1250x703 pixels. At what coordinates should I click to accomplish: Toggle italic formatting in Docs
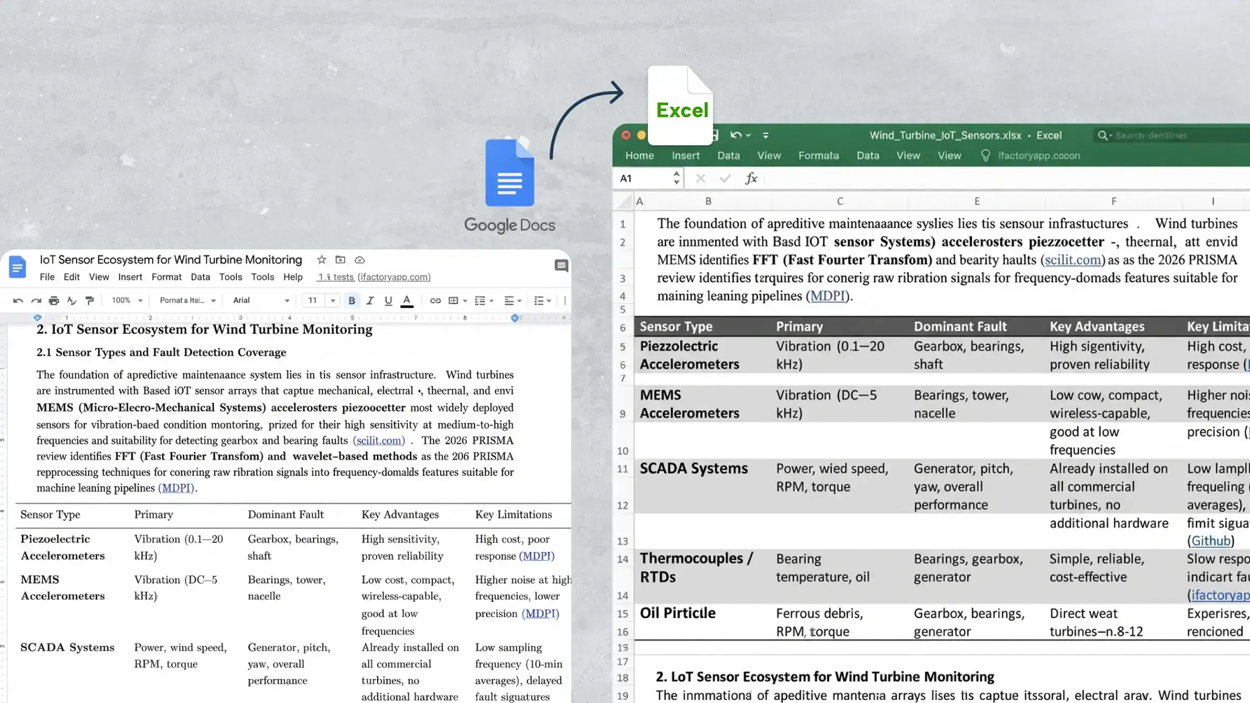coord(370,300)
